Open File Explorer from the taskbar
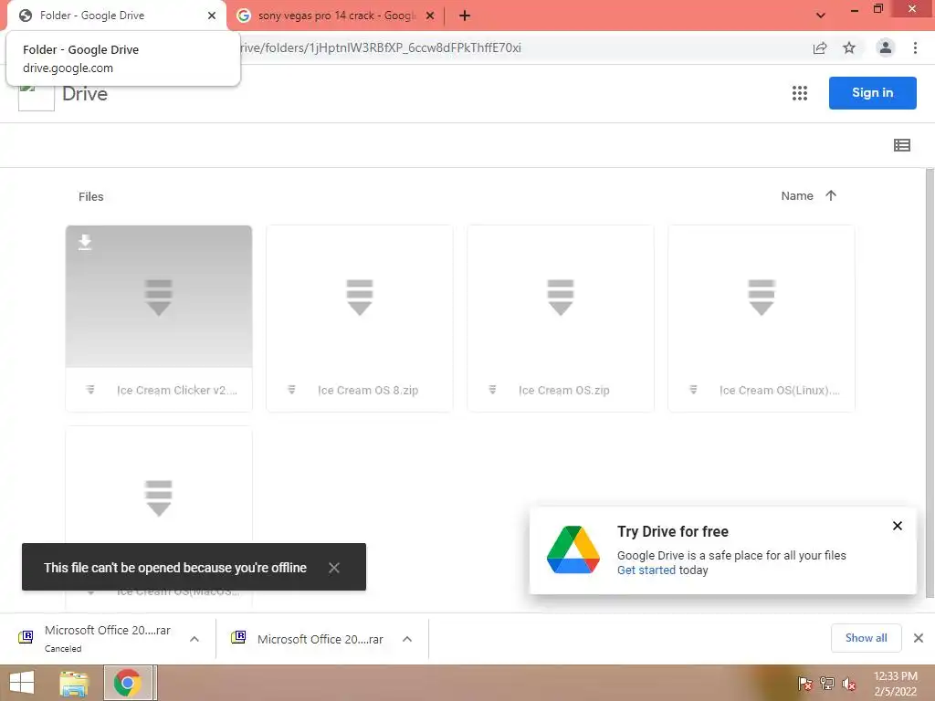This screenshot has width=935, height=701. click(74, 683)
